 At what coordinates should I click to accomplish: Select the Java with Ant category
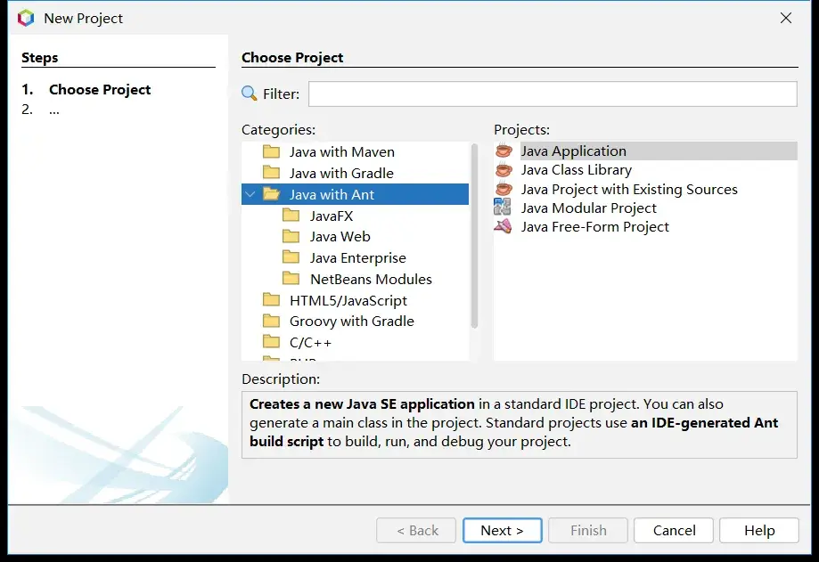click(355, 194)
